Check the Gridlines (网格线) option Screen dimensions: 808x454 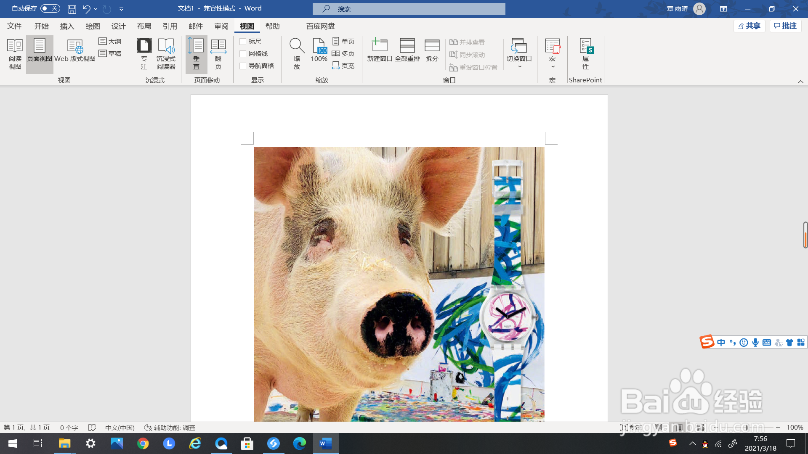243,54
